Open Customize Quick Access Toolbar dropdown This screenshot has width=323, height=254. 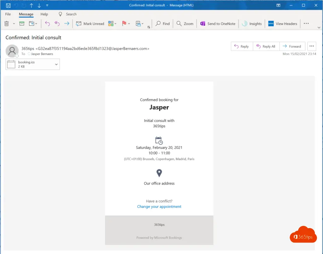(x=47, y=5)
